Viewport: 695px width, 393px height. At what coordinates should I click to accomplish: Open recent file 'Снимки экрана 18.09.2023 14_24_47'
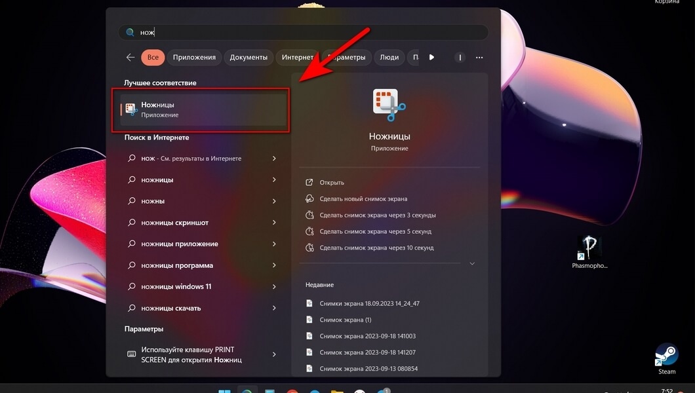coord(369,304)
